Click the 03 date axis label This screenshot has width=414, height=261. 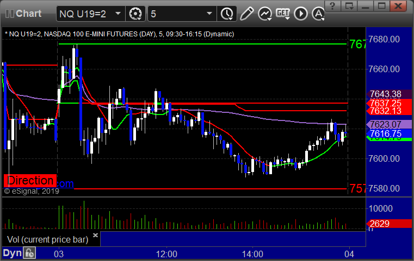pyautogui.click(x=59, y=254)
